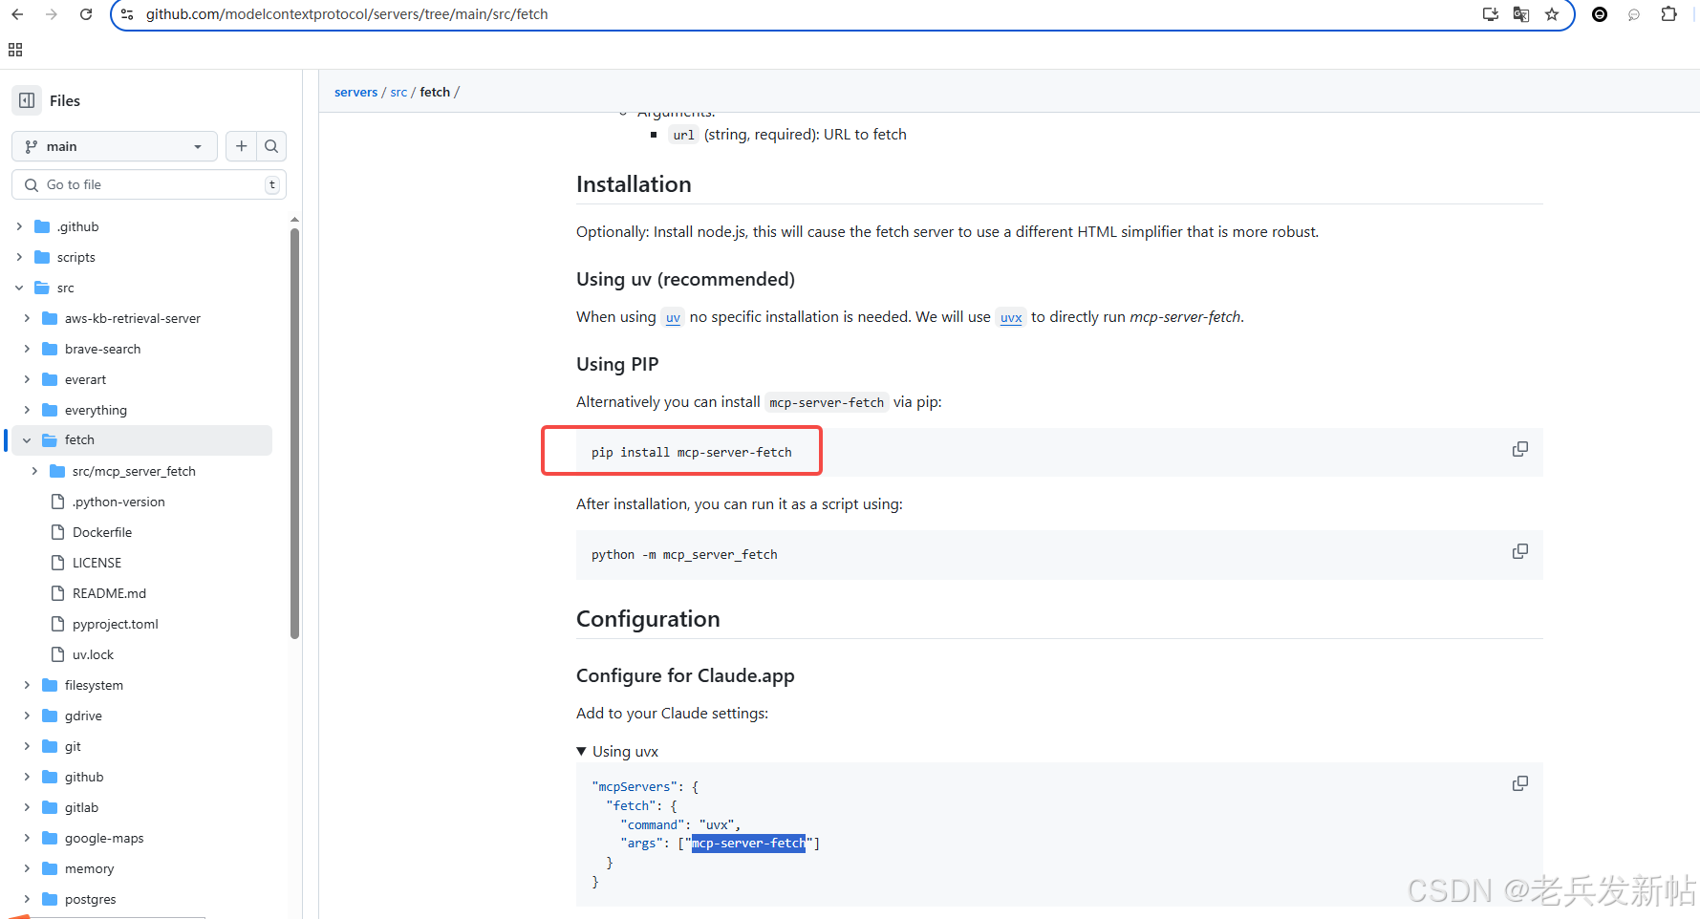
Task: Expand src/mcp_server_fetch folder
Action: tap(34, 471)
